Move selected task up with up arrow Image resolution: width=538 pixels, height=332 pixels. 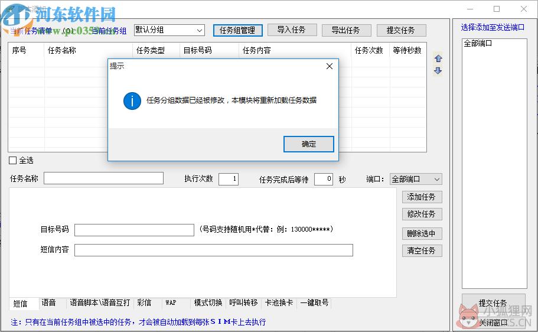(438, 58)
